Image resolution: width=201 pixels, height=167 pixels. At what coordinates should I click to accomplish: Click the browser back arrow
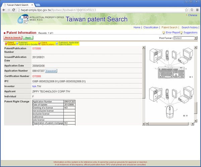point(4,10)
